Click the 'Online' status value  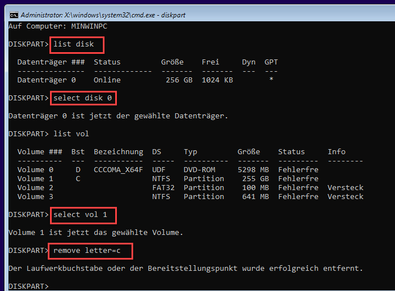tap(107, 80)
